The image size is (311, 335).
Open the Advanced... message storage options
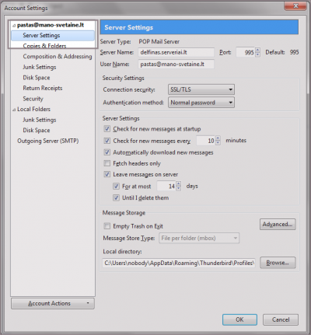(278, 224)
